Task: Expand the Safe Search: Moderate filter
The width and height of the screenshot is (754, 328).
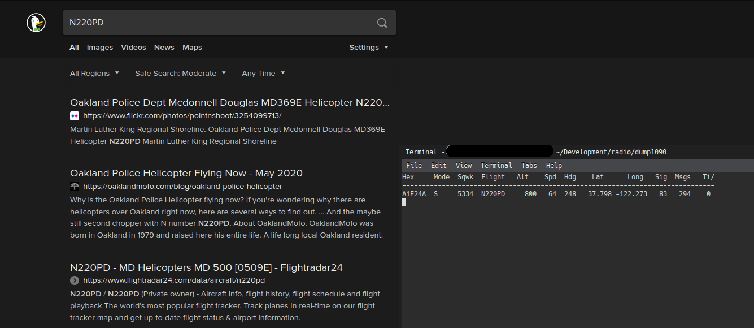Action: tap(180, 74)
